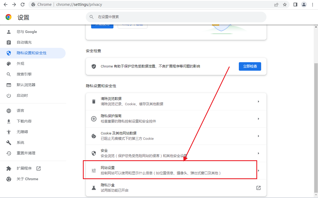Open 系统 settings section

[x=33, y=143]
